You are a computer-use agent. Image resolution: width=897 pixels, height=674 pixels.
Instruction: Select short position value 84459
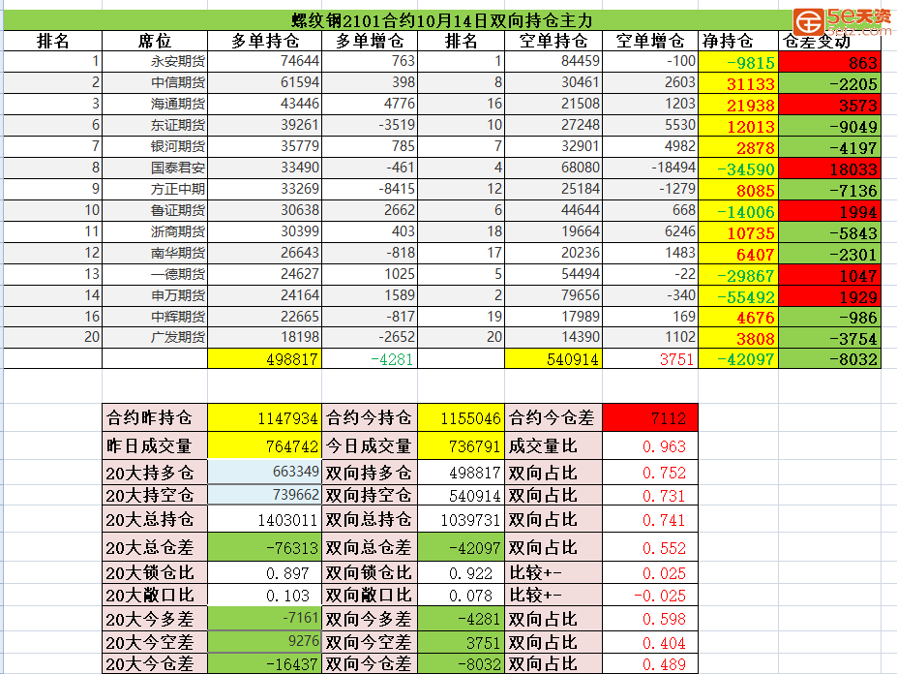point(553,62)
